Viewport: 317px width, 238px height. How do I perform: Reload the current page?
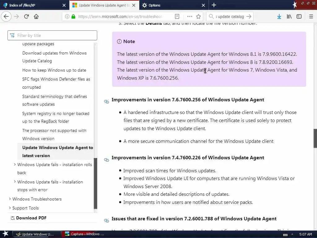coord(26,16)
